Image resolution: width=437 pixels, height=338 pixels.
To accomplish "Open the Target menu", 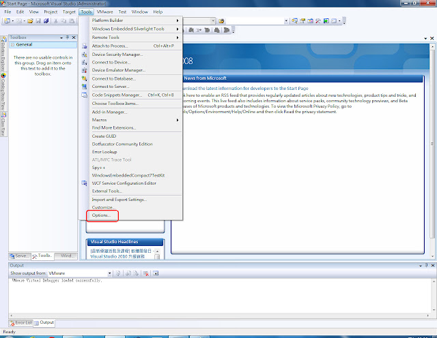I will pos(69,12).
